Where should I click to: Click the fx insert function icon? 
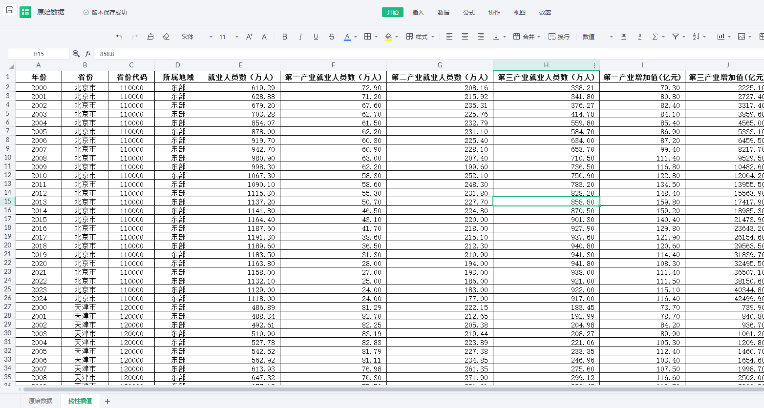tap(88, 54)
